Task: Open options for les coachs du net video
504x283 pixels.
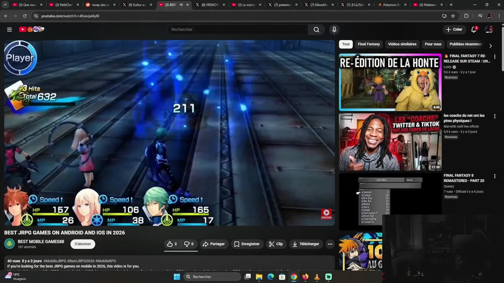Action: [495, 116]
